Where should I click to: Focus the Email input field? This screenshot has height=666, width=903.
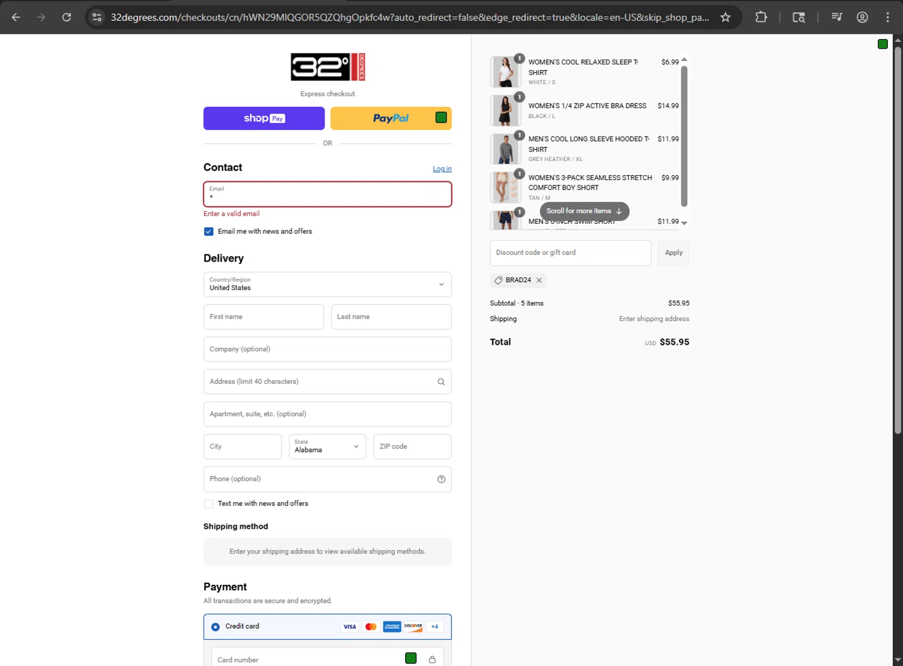pos(327,194)
